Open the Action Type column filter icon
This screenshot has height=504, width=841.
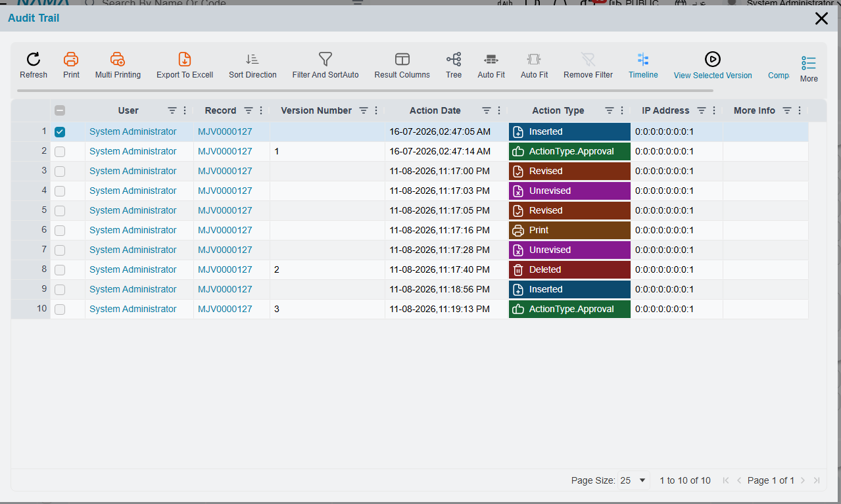tap(610, 110)
